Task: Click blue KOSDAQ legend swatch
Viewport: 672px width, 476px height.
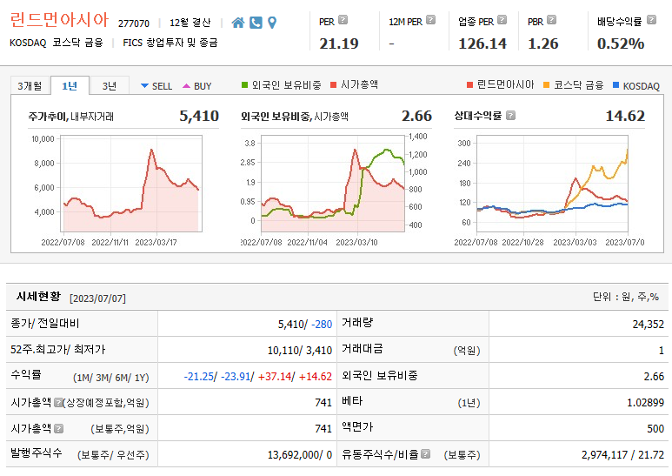Action: (x=615, y=85)
